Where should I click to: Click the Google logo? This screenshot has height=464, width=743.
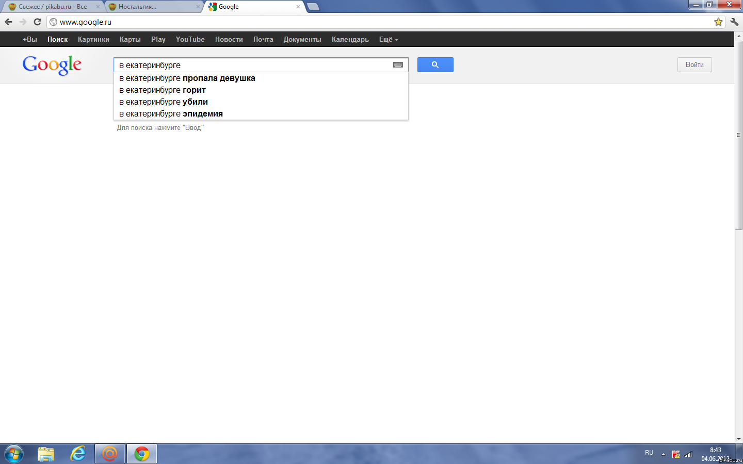tap(52, 65)
